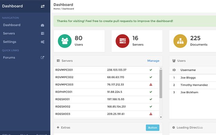Click the yellow Documents sitemap icon

click(x=180, y=41)
